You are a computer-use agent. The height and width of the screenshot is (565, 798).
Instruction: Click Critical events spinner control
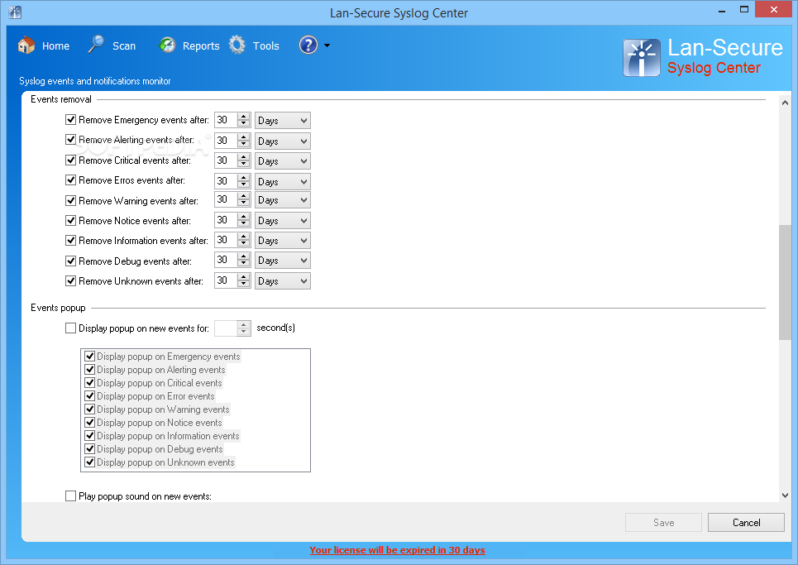pyautogui.click(x=244, y=160)
